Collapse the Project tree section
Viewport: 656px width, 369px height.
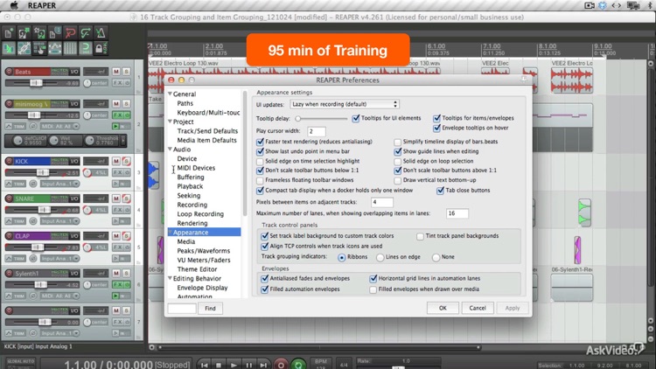[171, 122]
